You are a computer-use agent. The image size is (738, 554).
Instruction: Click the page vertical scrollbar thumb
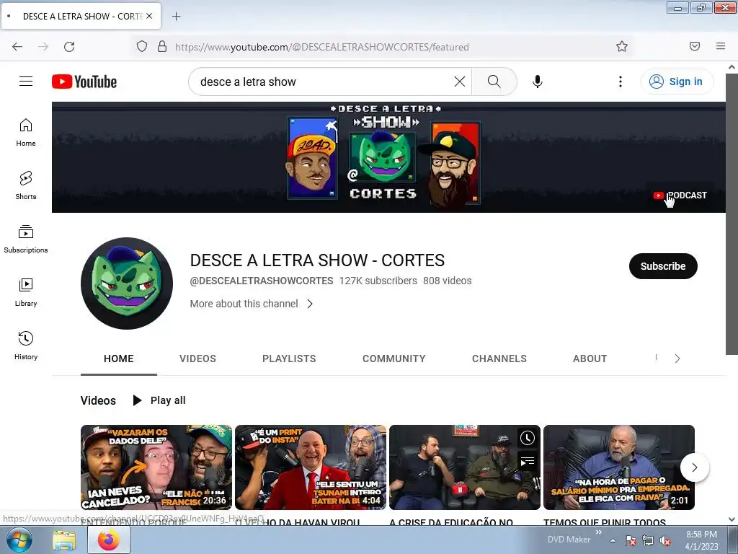click(x=732, y=214)
